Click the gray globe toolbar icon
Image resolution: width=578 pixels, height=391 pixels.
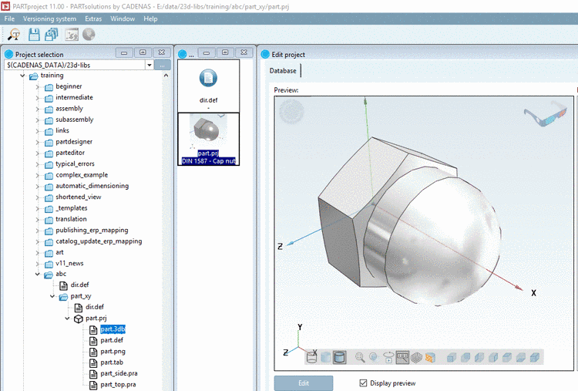coord(89,35)
